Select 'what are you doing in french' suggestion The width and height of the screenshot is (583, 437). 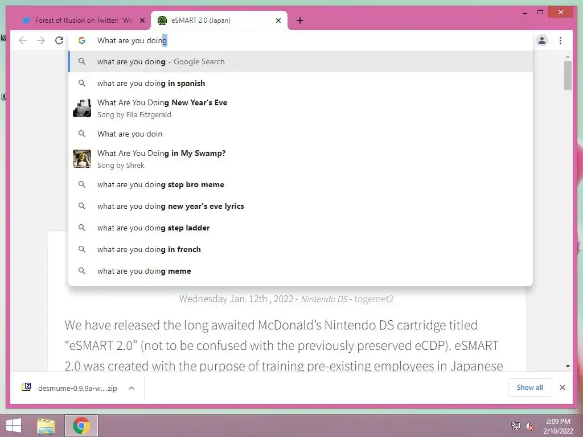pyautogui.click(x=301, y=249)
